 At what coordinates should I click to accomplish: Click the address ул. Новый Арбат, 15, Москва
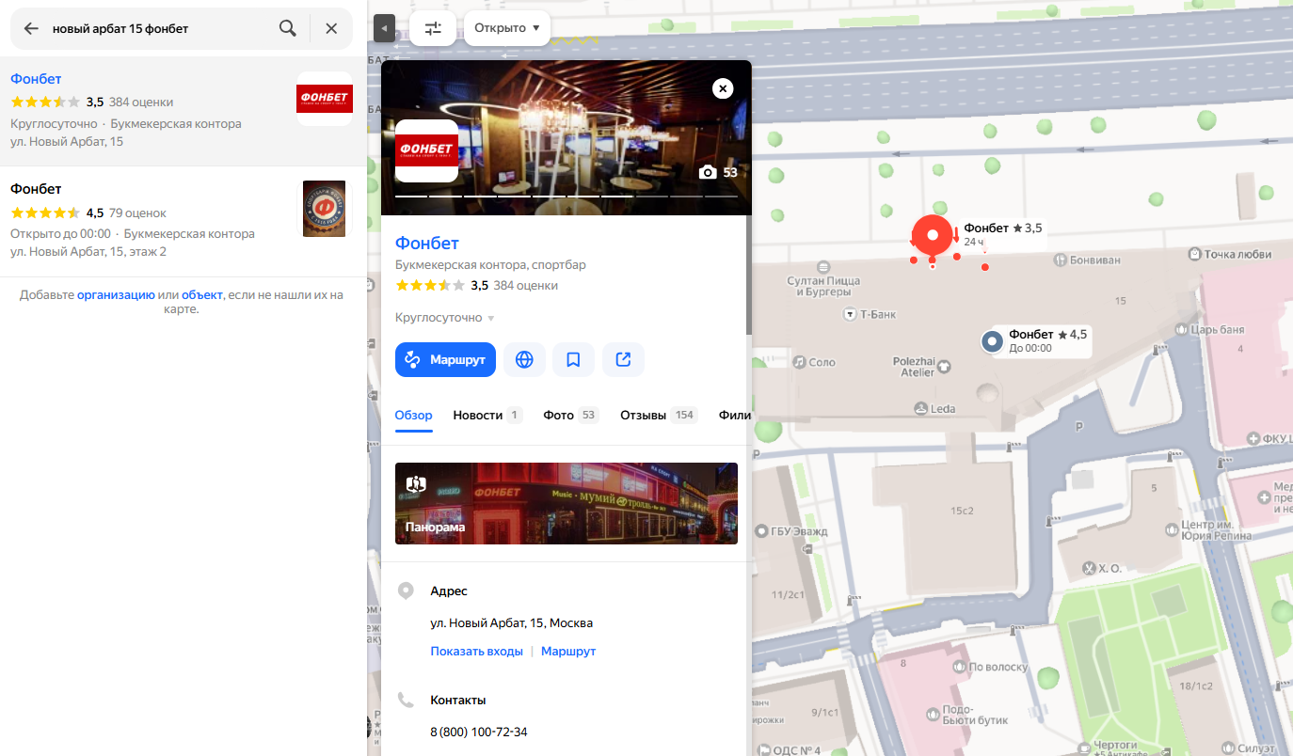(512, 622)
